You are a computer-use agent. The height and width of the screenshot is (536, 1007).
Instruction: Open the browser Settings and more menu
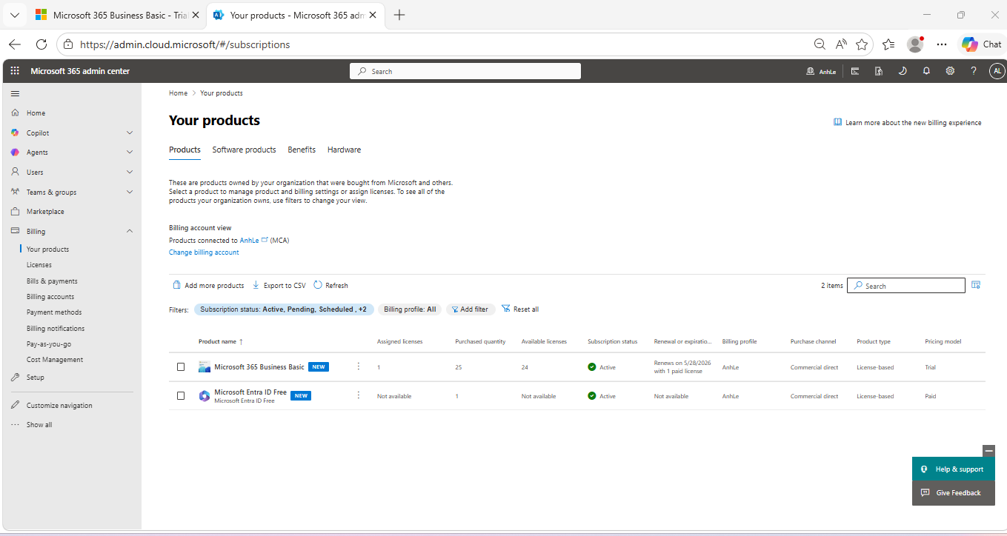942,44
